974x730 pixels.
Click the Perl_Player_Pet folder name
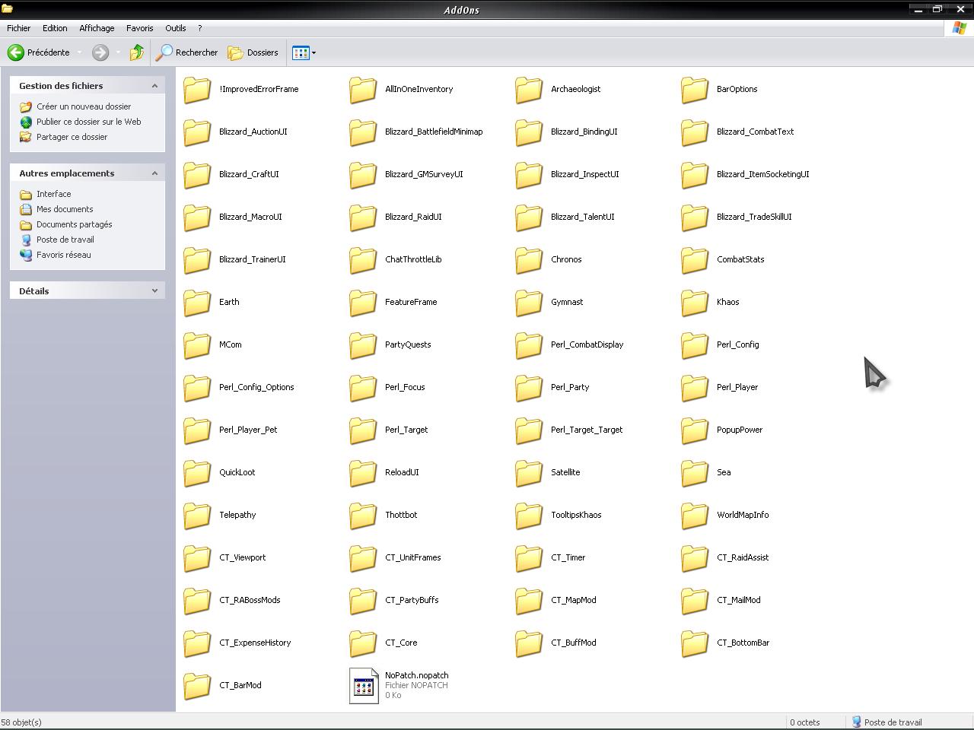click(248, 430)
